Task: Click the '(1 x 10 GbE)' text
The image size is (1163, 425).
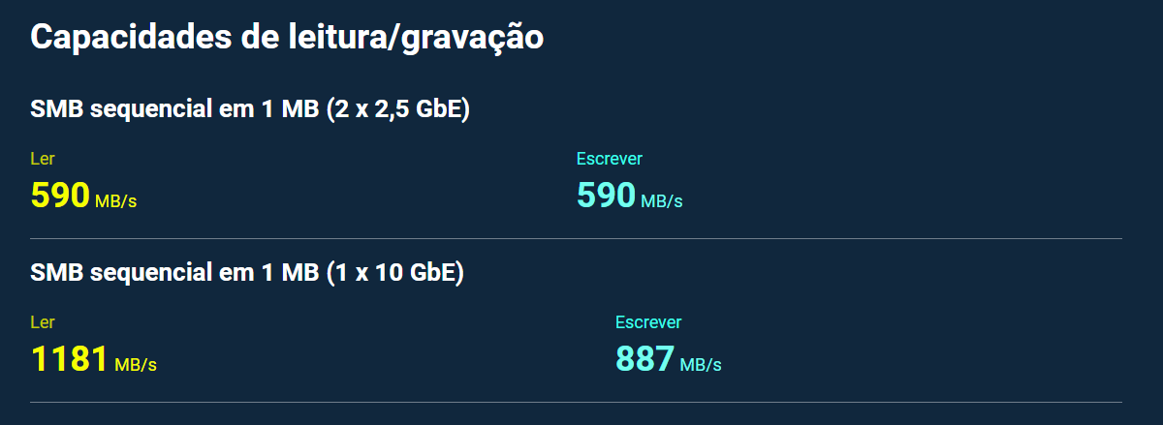Action: (x=397, y=273)
